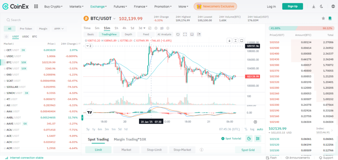Open trading preferences sliders icon
Image resolution: width=338 pixels, height=160 pixels.
point(257,139)
